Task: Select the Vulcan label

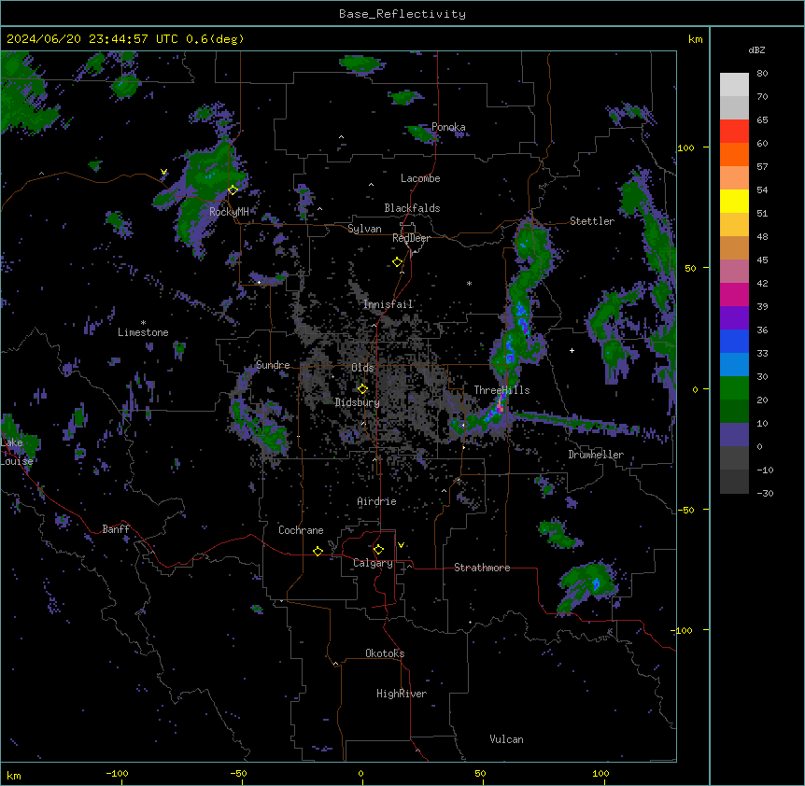Action: (506, 739)
